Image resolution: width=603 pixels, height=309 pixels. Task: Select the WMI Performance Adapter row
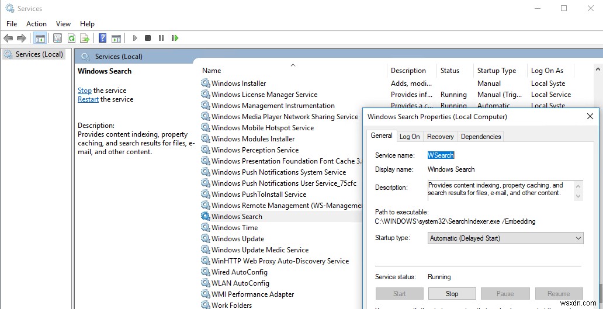(x=252, y=294)
